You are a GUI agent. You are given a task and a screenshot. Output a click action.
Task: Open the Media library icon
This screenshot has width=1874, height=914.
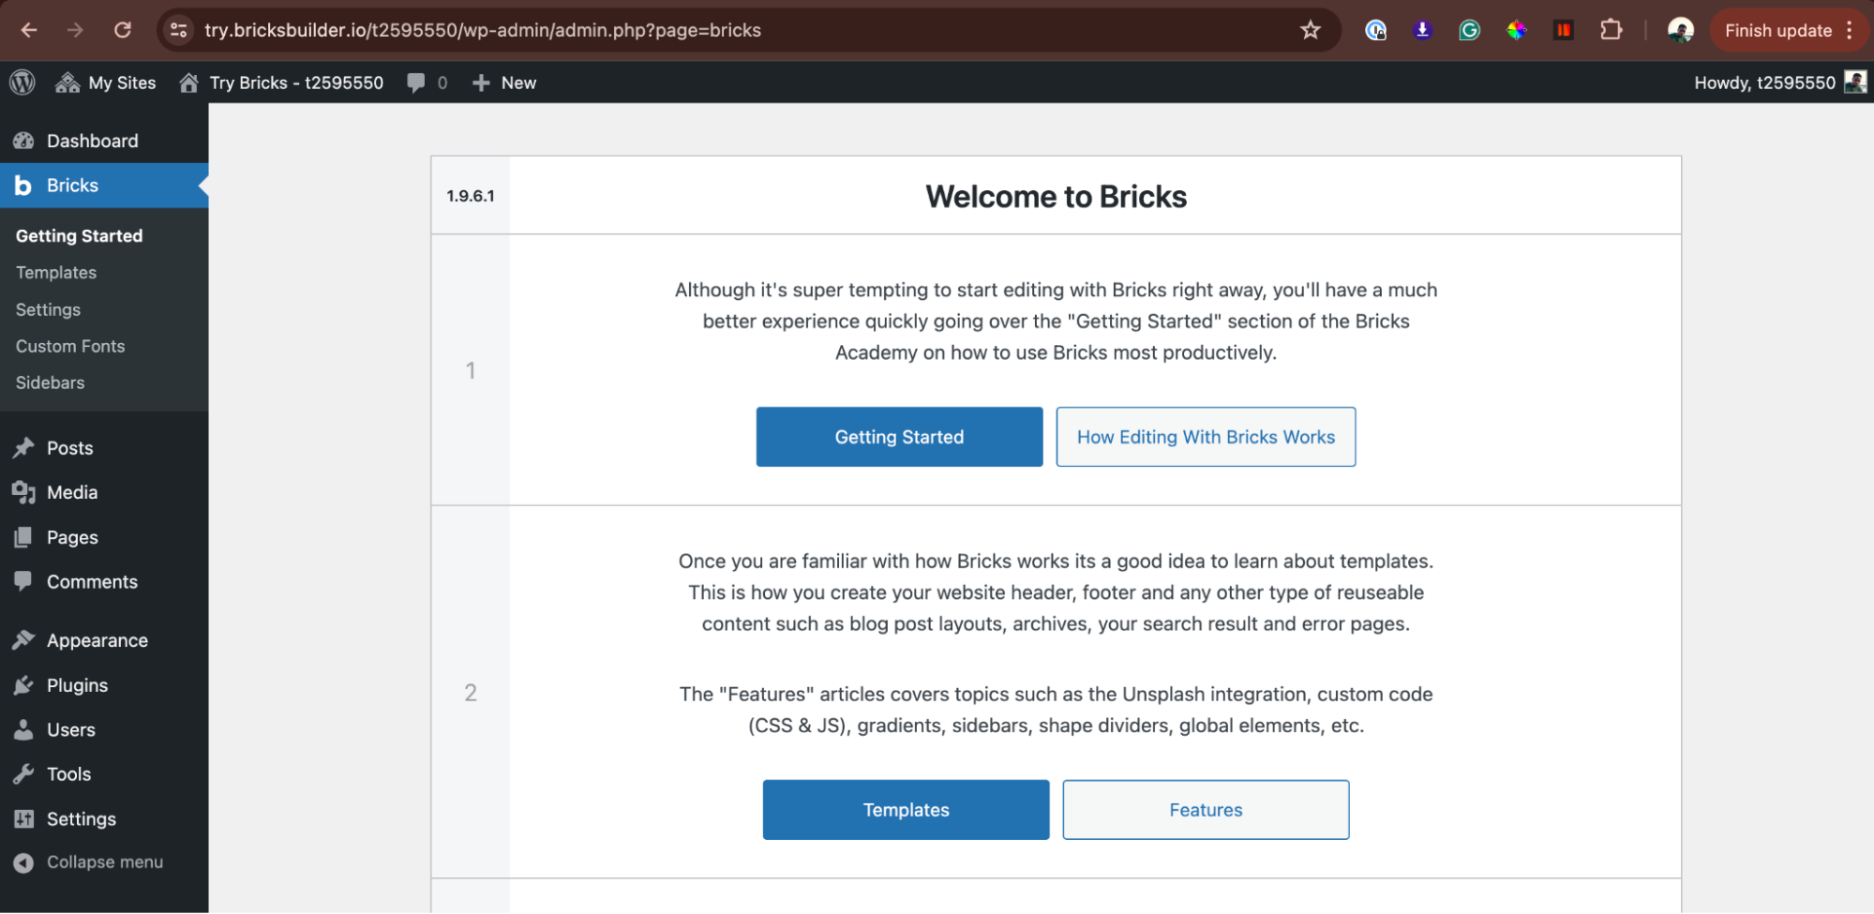pyautogui.click(x=24, y=492)
